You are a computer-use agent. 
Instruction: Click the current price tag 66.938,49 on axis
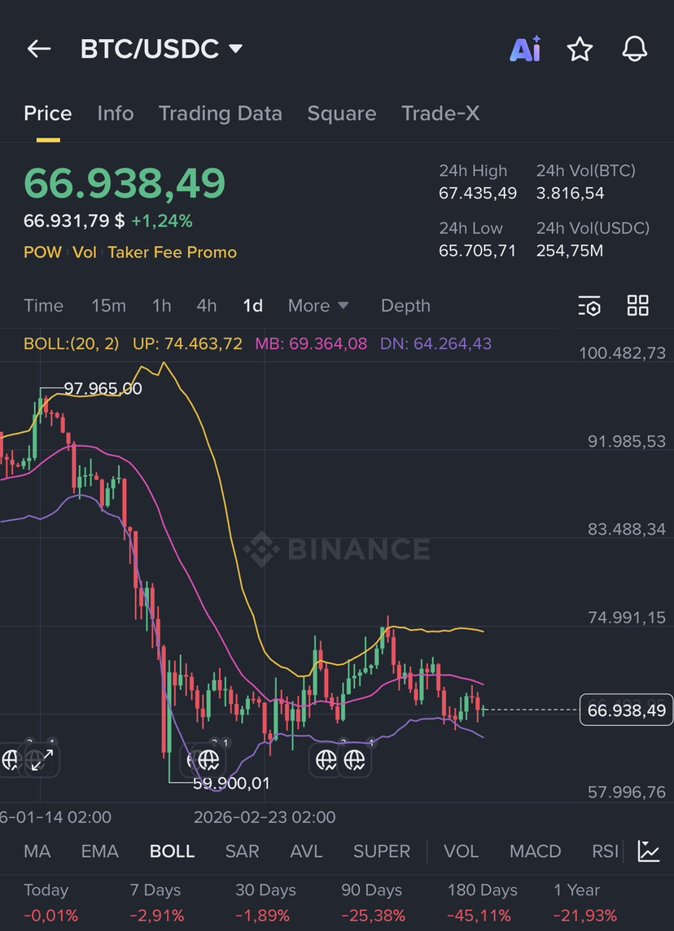click(x=626, y=710)
